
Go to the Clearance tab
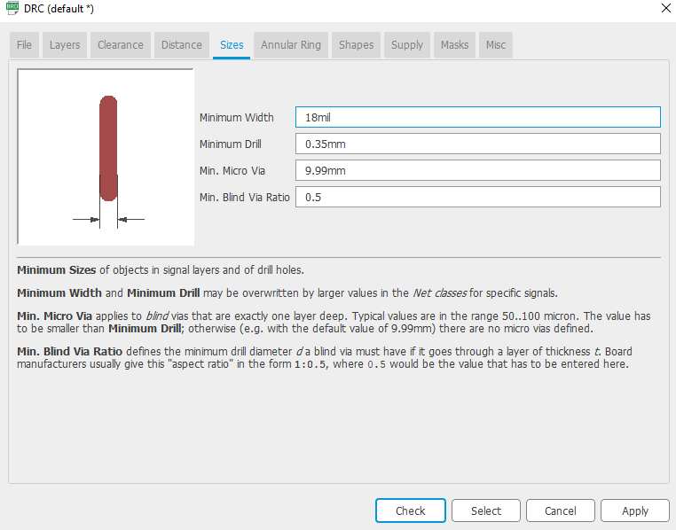point(121,45)
